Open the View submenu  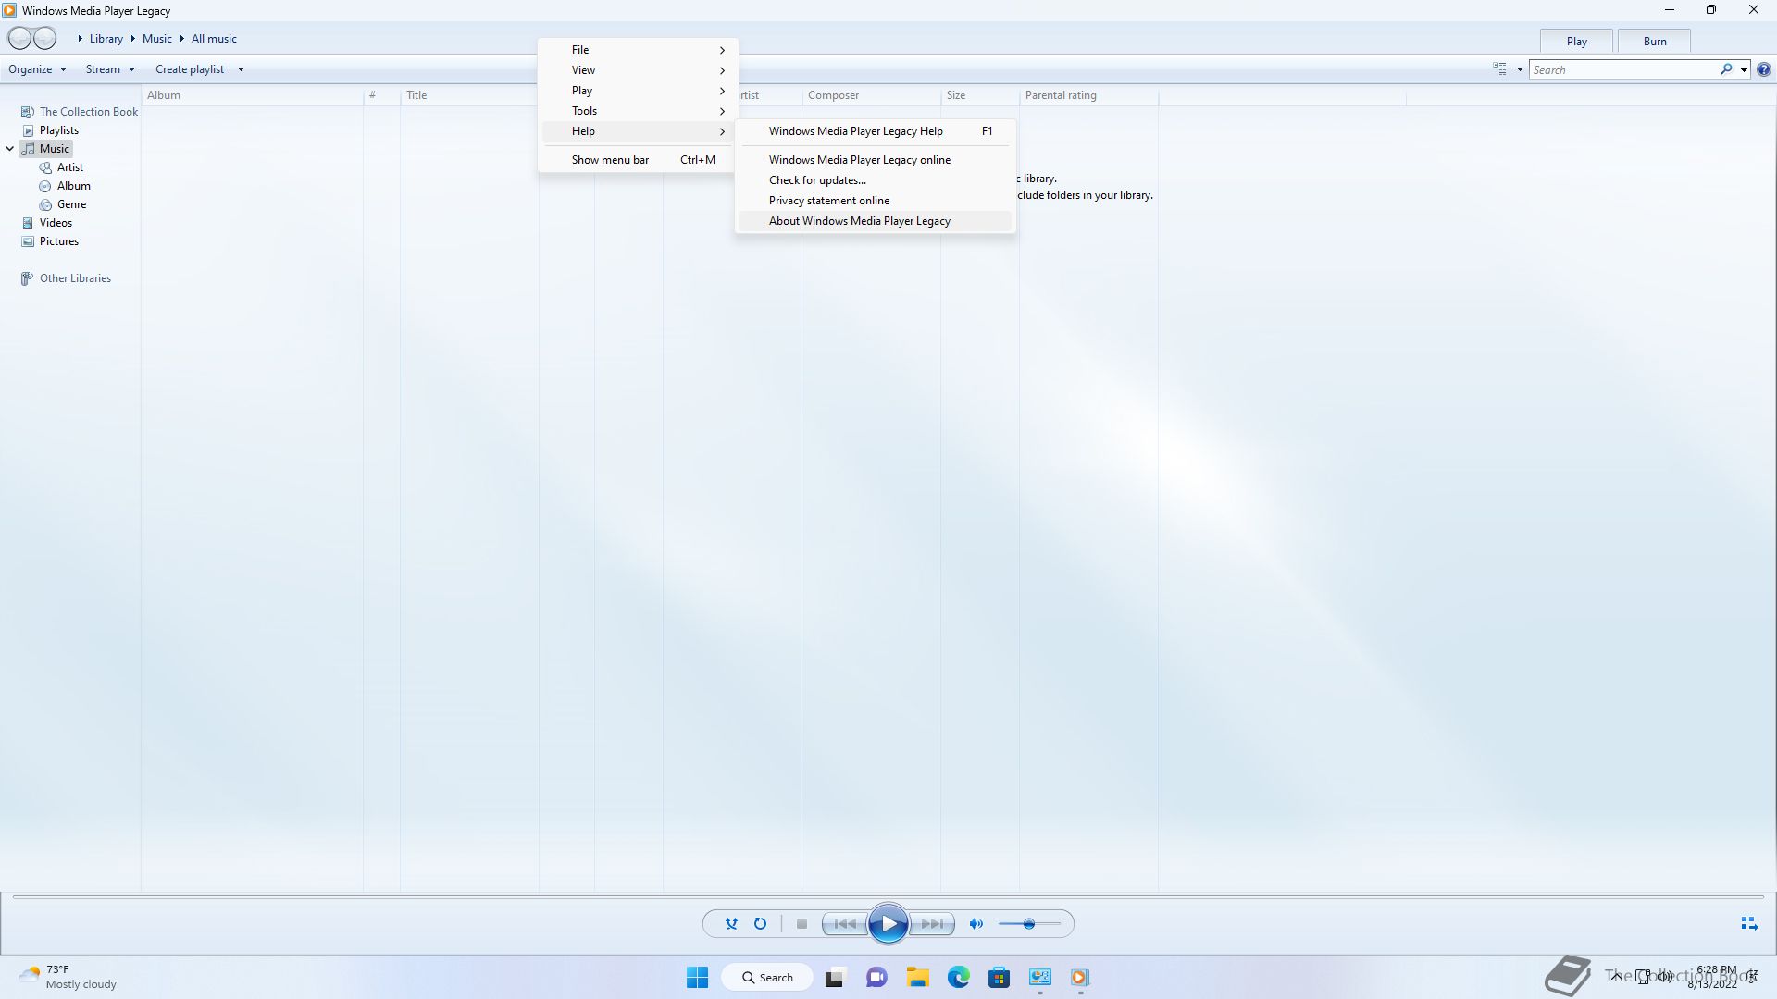pyautogui.click(x=639, y=70)
